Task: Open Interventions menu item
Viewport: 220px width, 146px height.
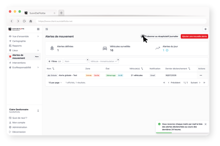Action: [19, 63]
